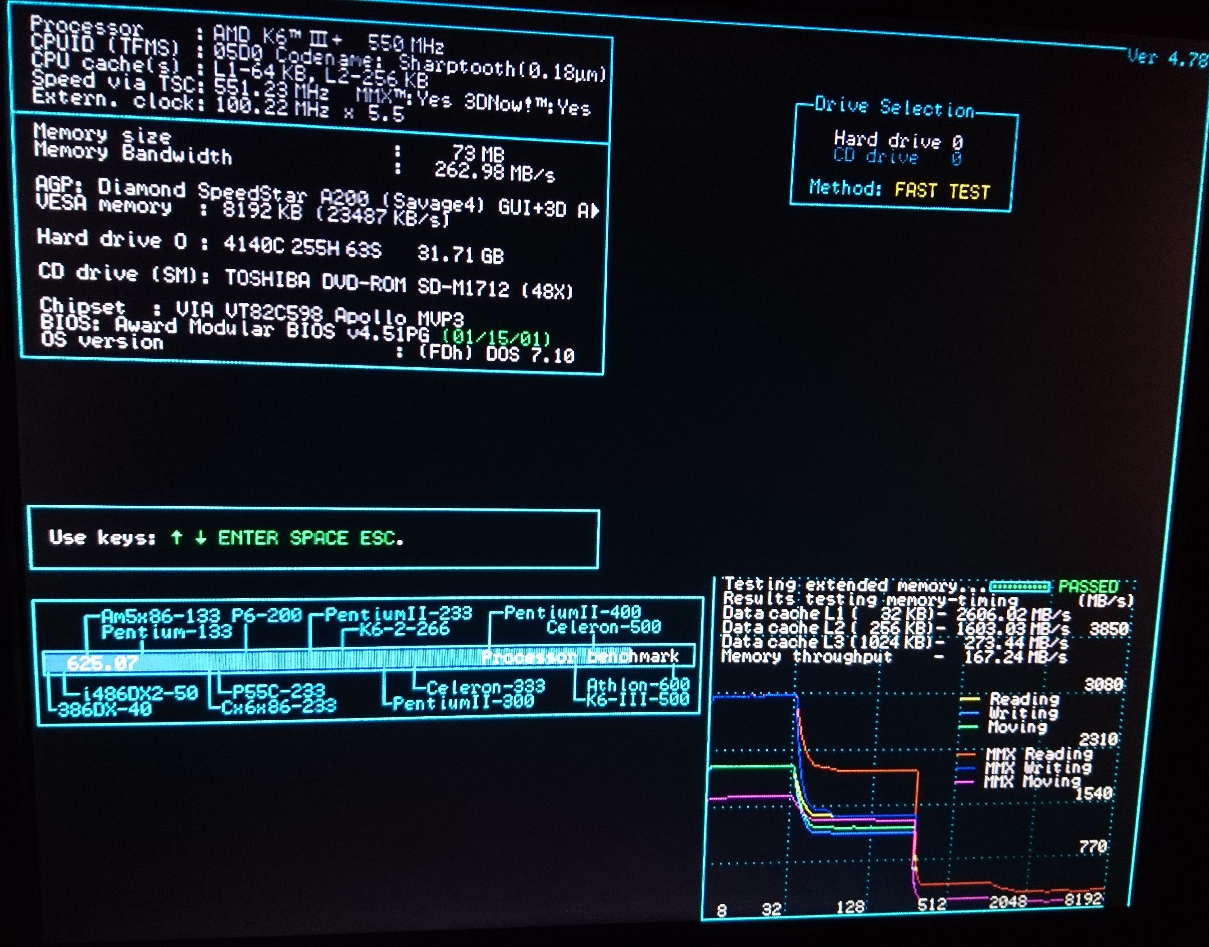
Task: Click the green Moving legend line
Action: (x=968, y=727)
